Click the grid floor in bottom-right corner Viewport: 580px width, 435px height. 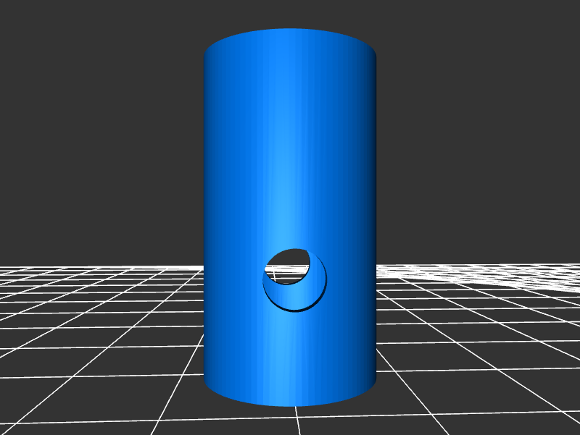(536, 405)
